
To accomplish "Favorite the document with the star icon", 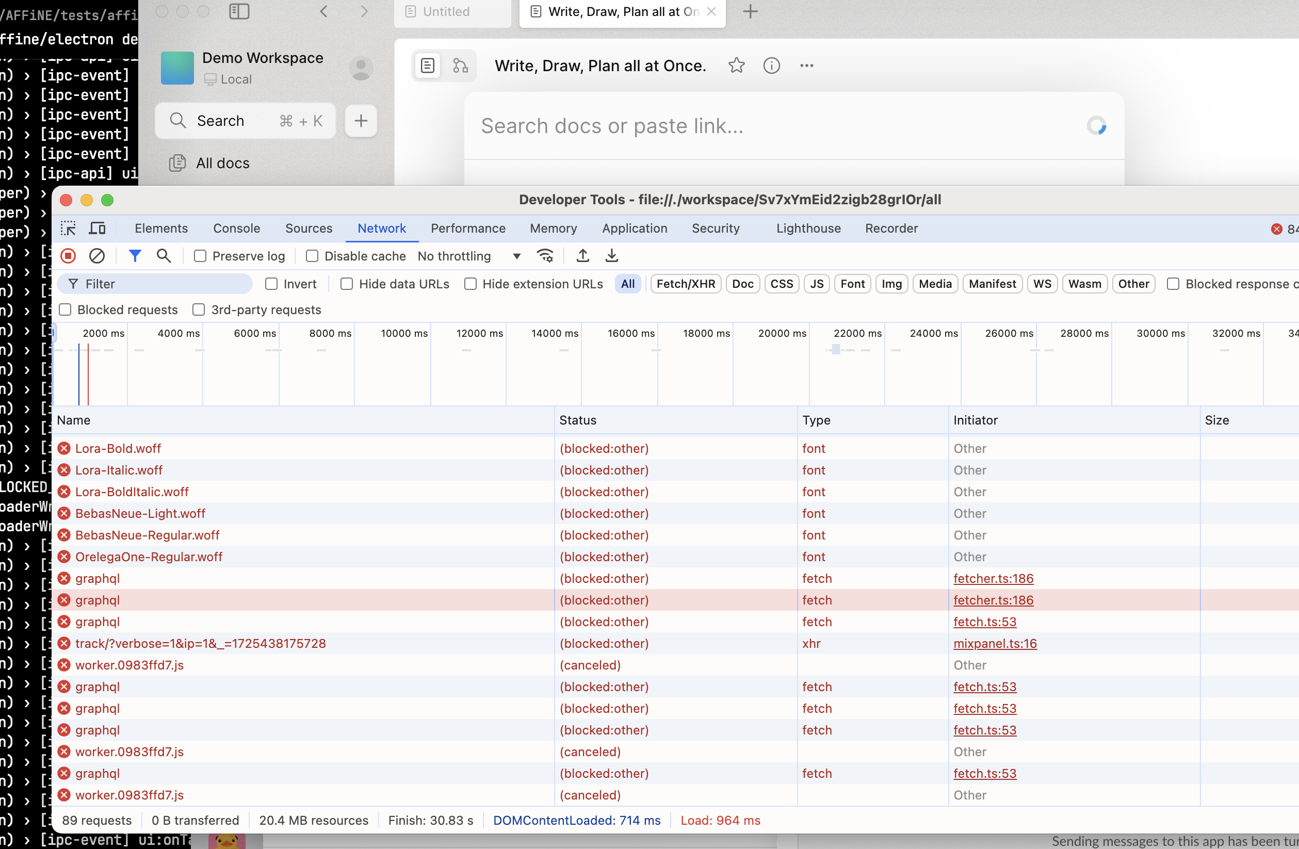I will click(736, 66).
